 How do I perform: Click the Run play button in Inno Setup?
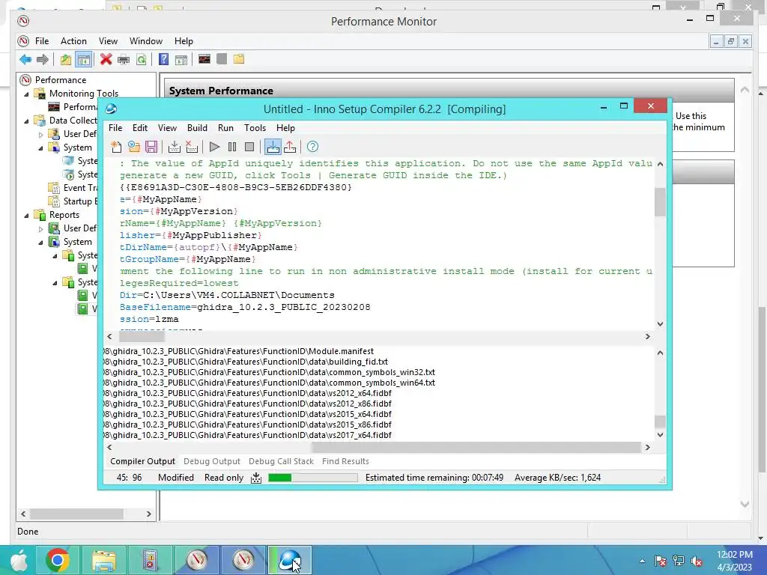click(x=214, y=147)
